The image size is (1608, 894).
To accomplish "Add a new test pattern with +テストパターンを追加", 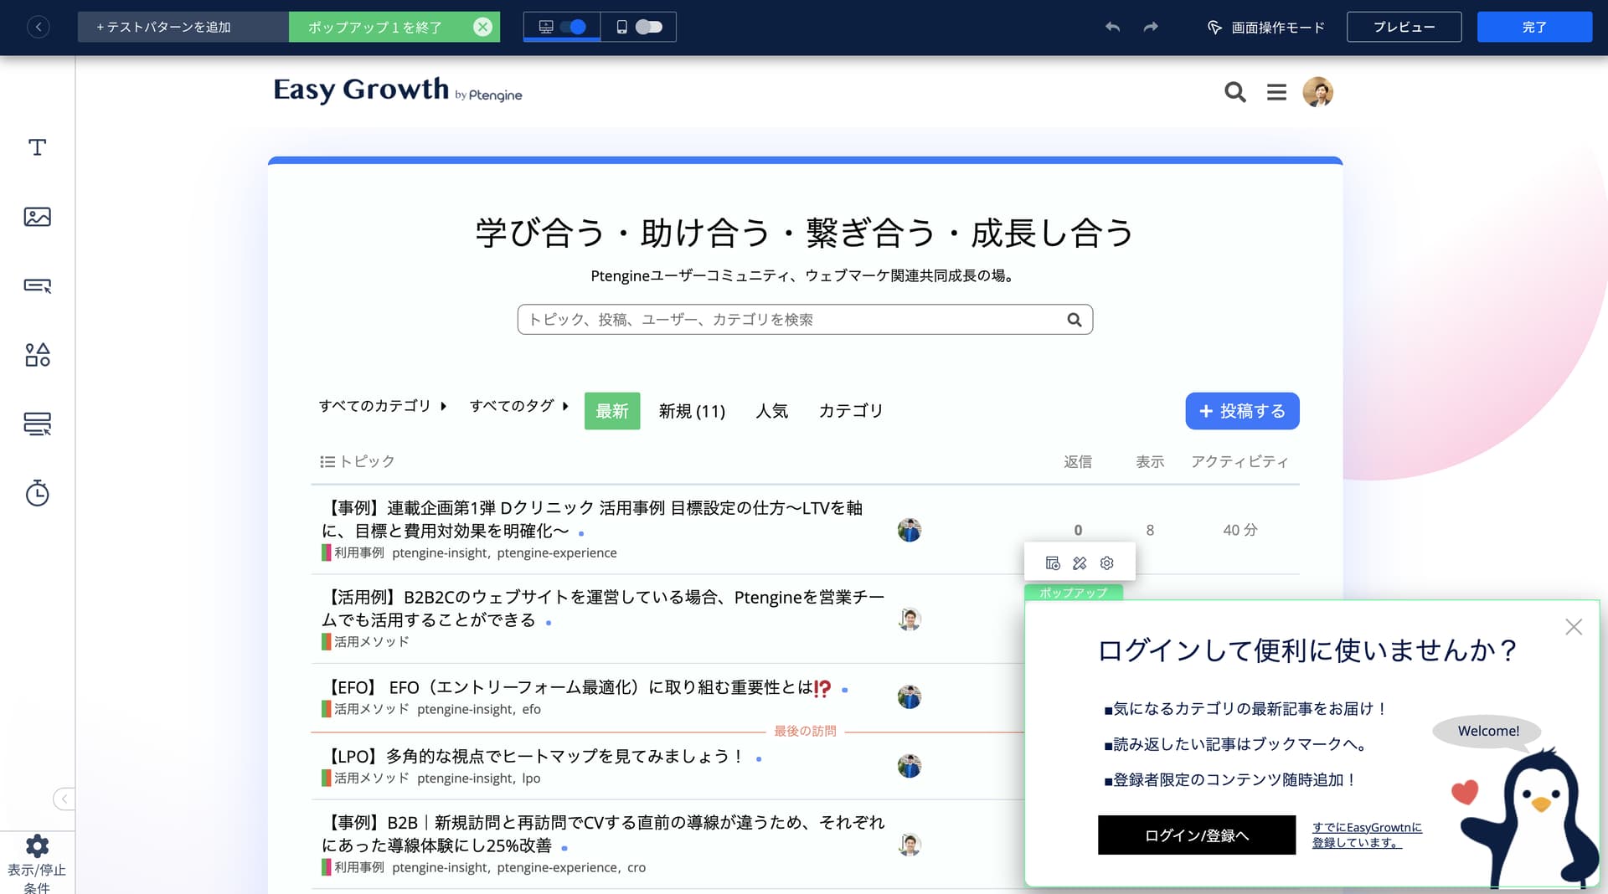I will tap(183, 27).
